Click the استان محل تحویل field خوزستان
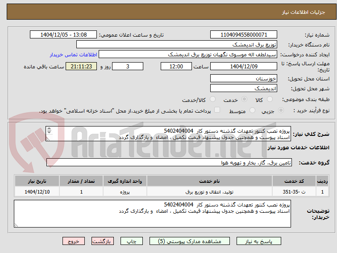 pyautogui.click(x=244, y=79)
